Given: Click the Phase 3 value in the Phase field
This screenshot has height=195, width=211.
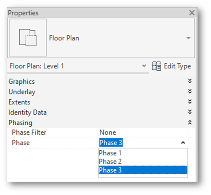Looking at the screenshot, I should pyautogui.click(x=111, y=143).
